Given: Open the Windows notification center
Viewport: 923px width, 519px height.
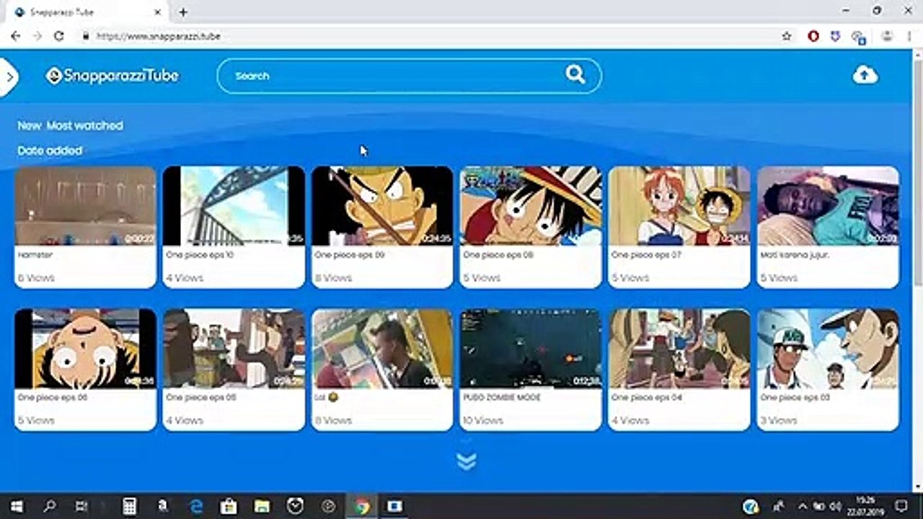Looking at the screenshot, I should pos(901,506).
